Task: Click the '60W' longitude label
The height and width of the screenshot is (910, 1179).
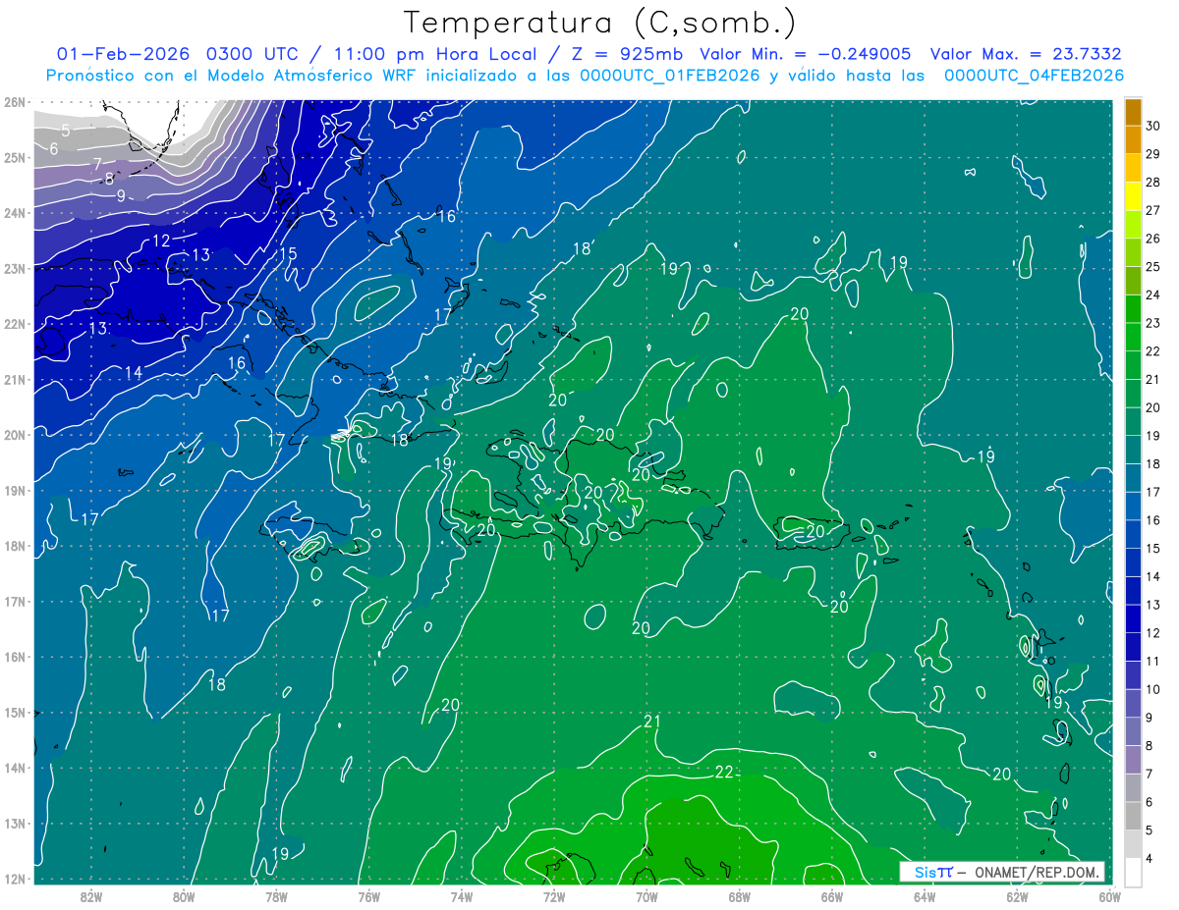Action: click(1109, 896)
